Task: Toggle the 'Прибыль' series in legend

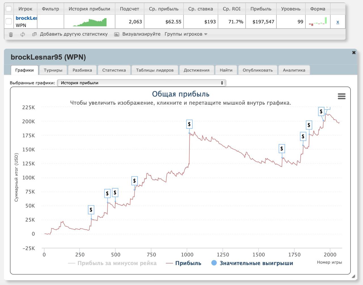Action: click(x=188, y=263)
